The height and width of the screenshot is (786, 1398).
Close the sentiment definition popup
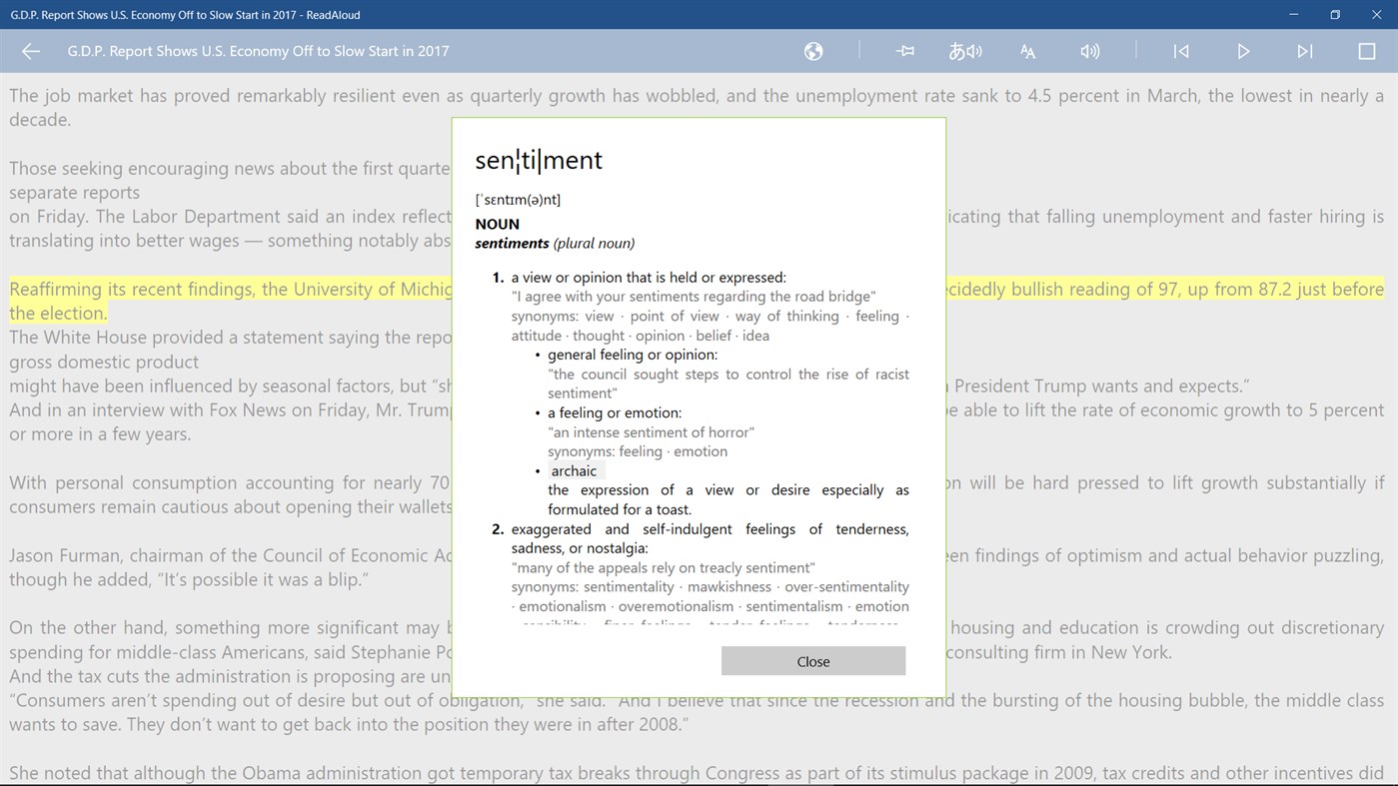812,661
